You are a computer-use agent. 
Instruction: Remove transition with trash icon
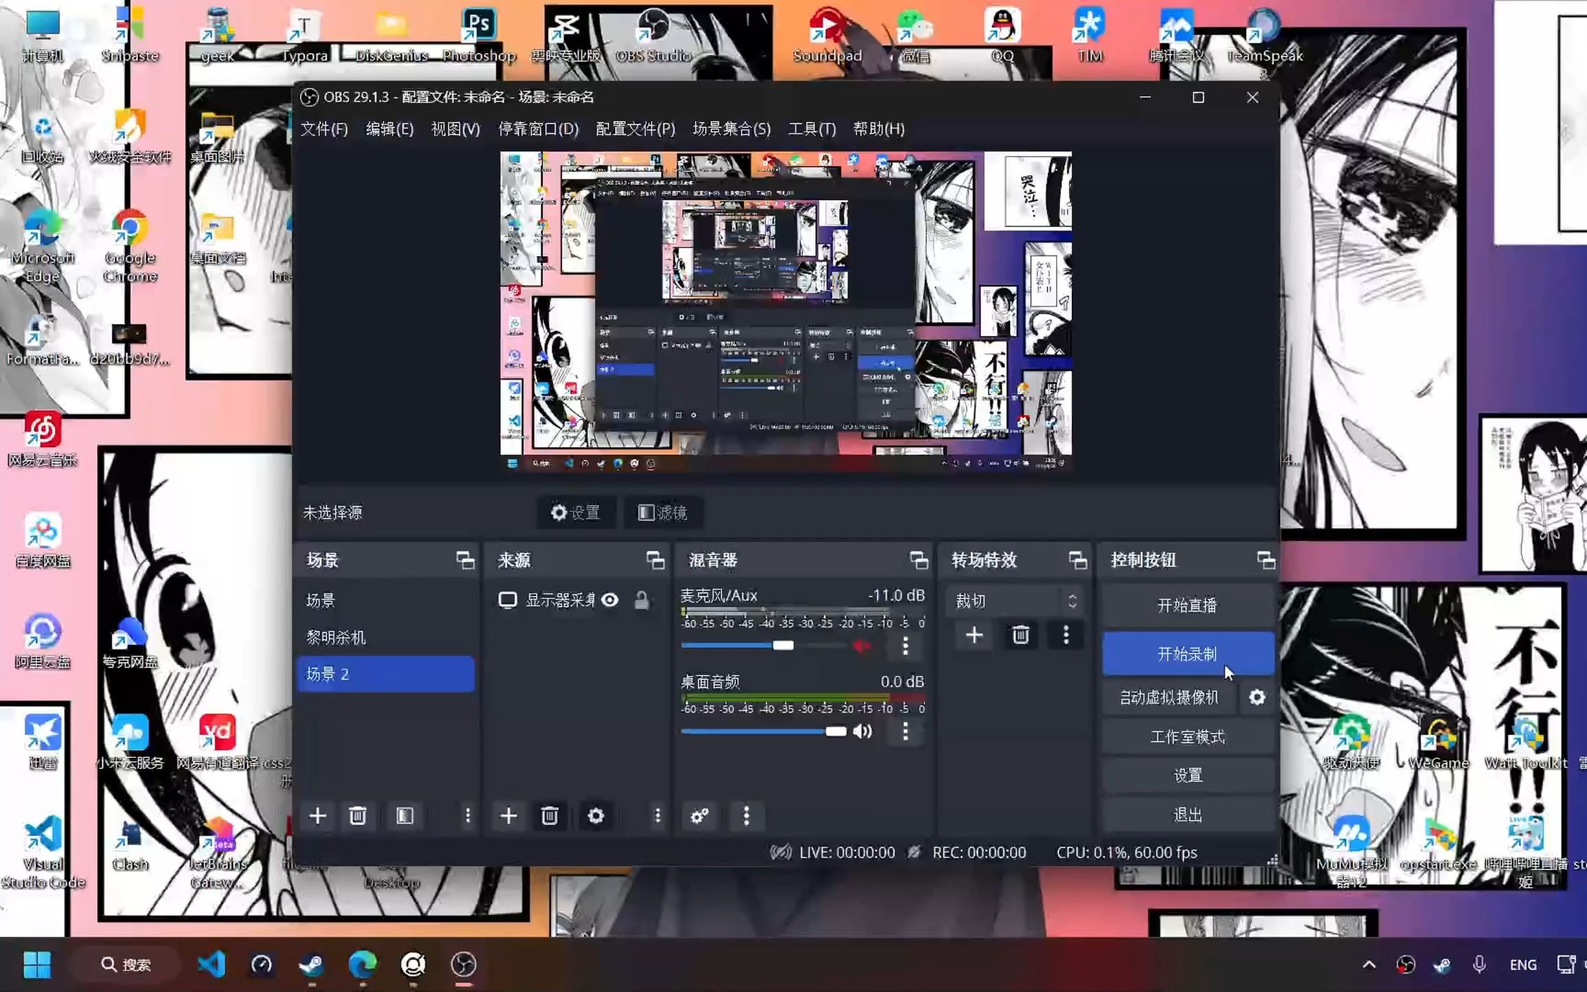[1021, 635]
